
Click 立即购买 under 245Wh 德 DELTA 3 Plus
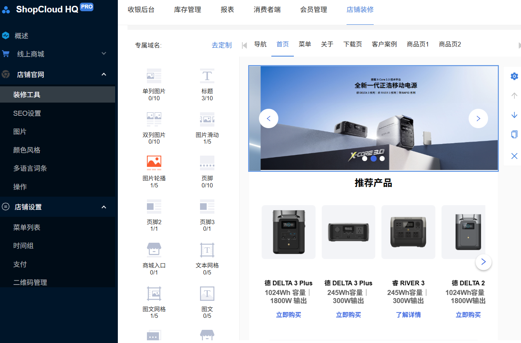click(x=348, y=315)
